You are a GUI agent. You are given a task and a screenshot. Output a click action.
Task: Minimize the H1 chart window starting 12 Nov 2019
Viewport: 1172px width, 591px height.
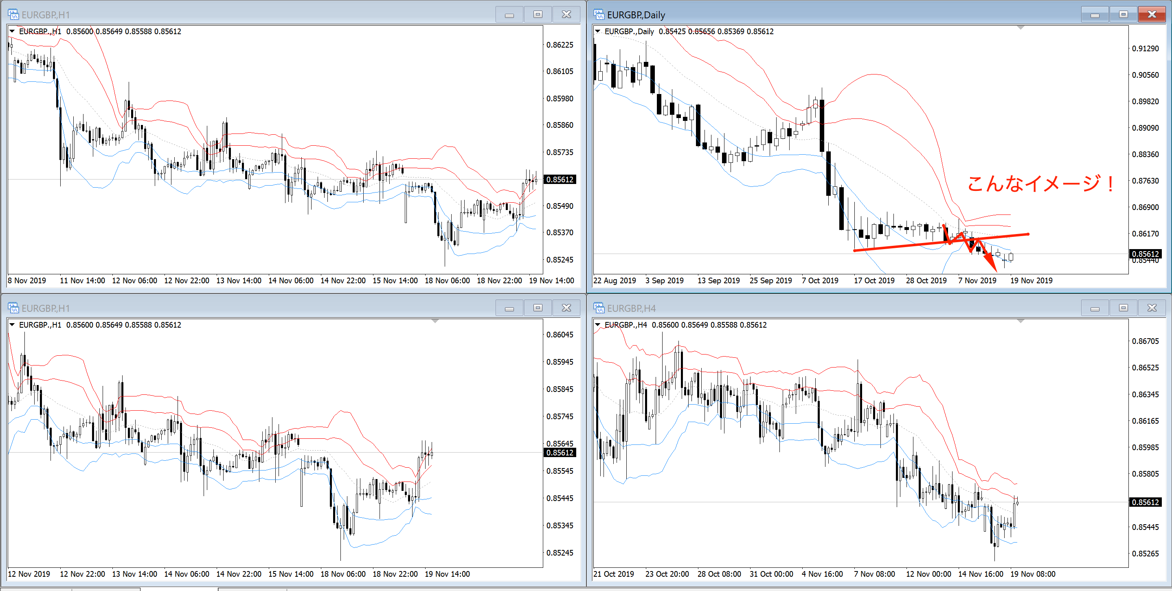coord(509,308)
